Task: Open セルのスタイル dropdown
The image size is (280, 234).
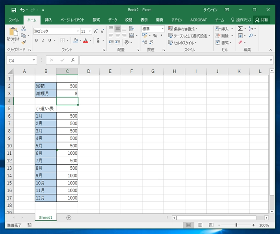Action: coord(182,43)
